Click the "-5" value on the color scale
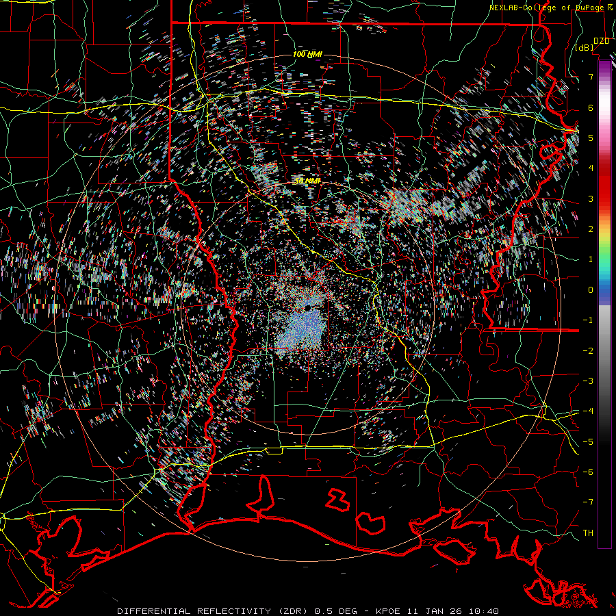This screenshot has width=616, height=616. [x=588, y=442]
